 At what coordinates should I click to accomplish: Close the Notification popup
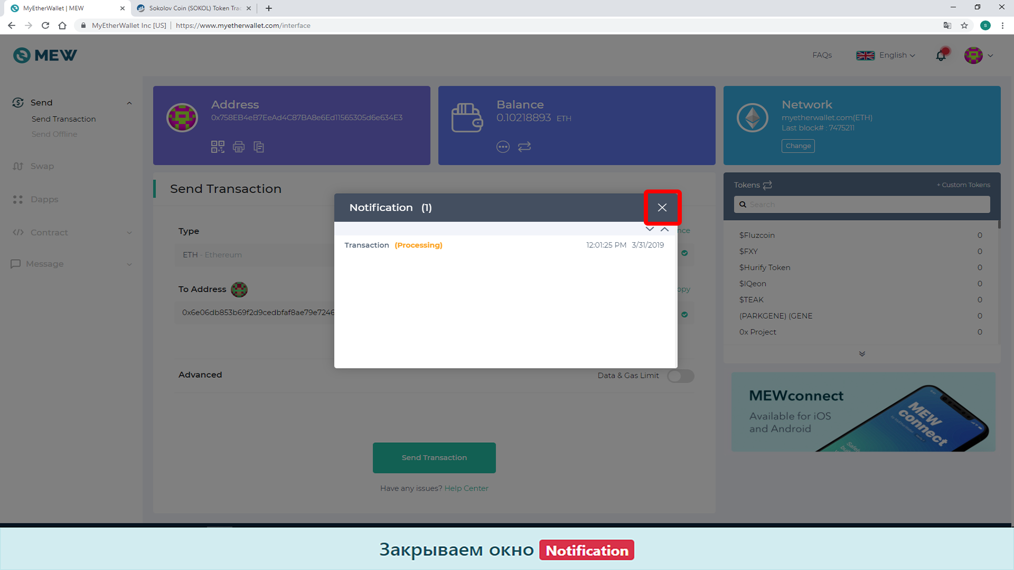[662, 207]
